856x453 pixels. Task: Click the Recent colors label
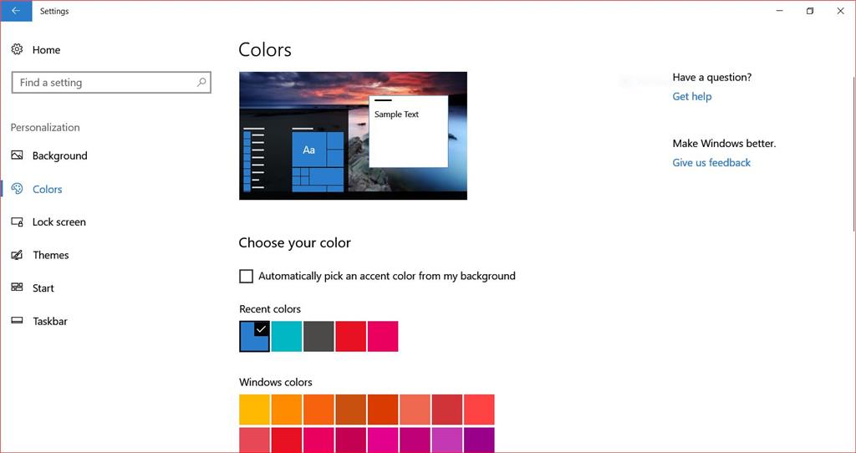(x=270, y=309)
